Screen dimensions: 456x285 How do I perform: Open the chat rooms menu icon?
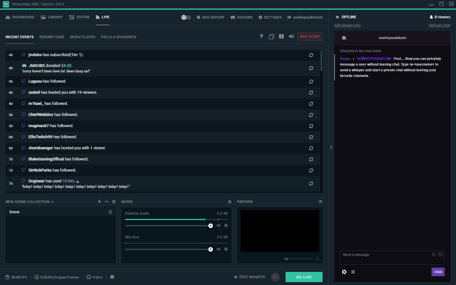pyautogui.click(x=344, y=38)
